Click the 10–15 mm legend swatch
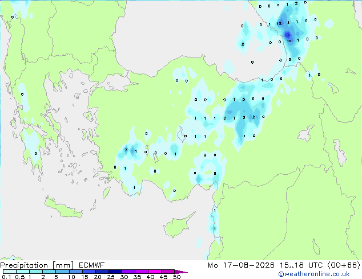This screenshot has width=362, height=279. [x=76, y=272]
